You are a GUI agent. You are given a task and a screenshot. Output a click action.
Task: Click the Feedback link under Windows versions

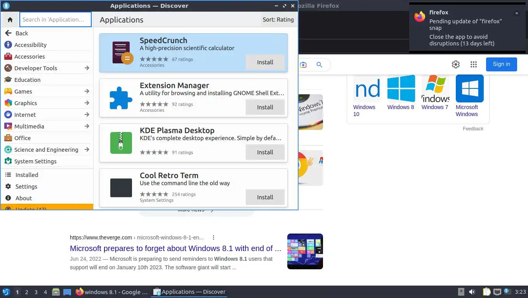[x=473, y=129]
